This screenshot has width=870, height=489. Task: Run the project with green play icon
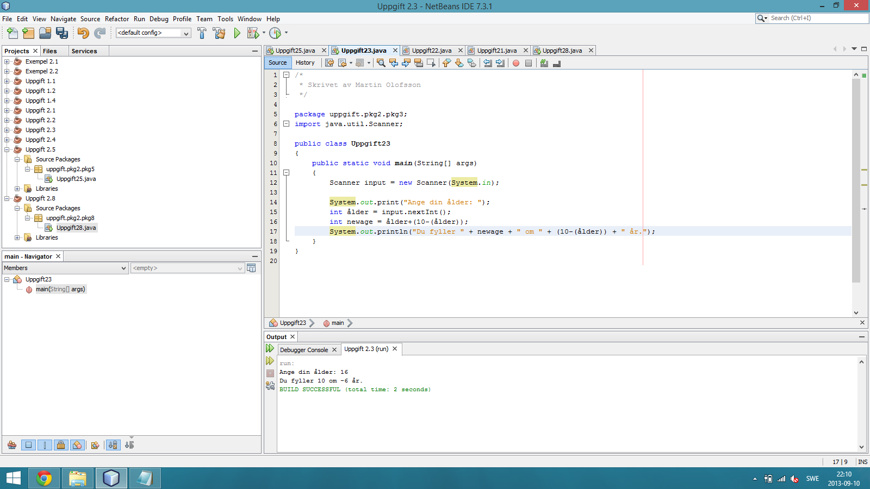tap(237, 33)
